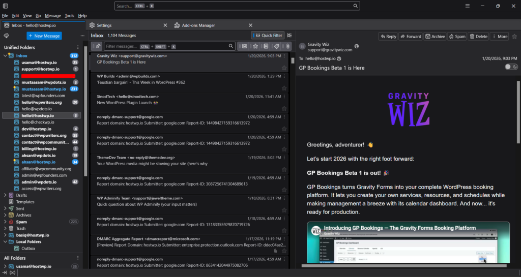Expand the Drafts folder
Viewport: 521px width, 277px height.
[x=5, y=195]
